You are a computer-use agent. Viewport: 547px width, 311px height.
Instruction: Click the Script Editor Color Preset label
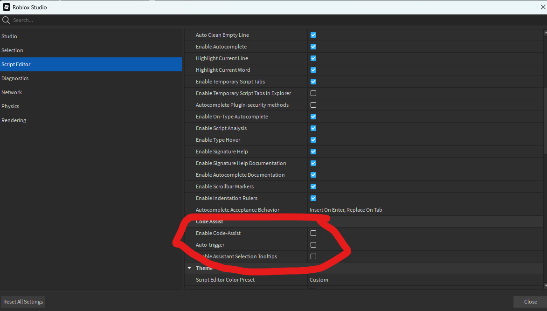coord(225,280)
